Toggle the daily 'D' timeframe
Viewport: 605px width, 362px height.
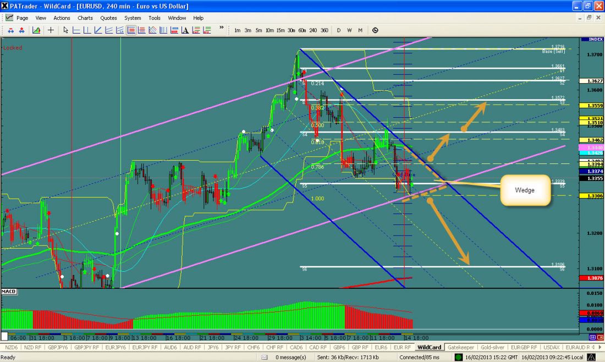339,30
